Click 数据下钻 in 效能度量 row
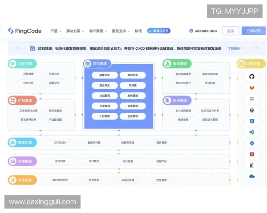 [162, 162]
